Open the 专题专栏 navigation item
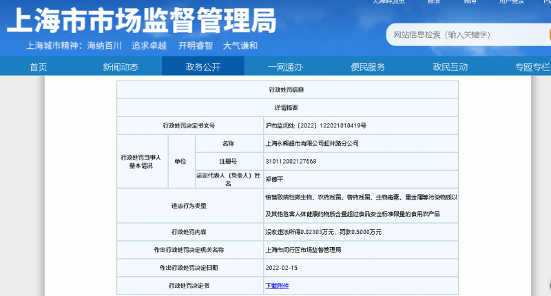 (532, 67)
